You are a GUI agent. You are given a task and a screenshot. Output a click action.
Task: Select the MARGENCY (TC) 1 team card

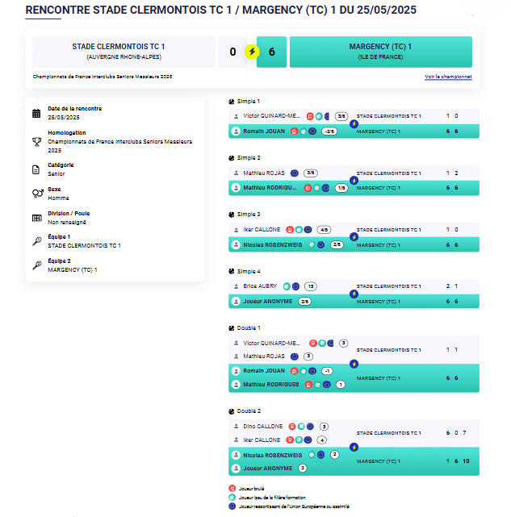pyautogui.click(x=380, y=52)
